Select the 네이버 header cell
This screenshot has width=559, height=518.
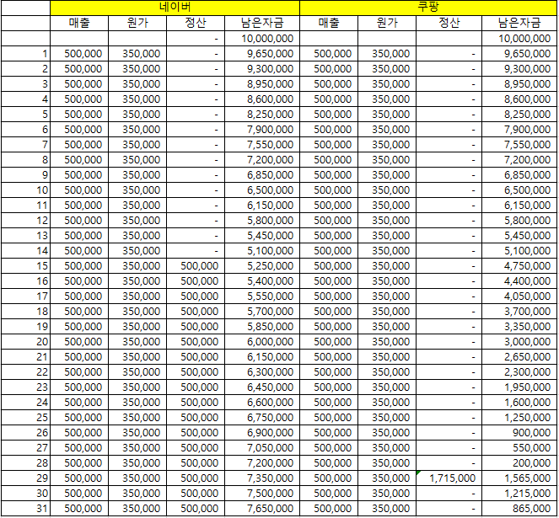[x=175, y=8]
